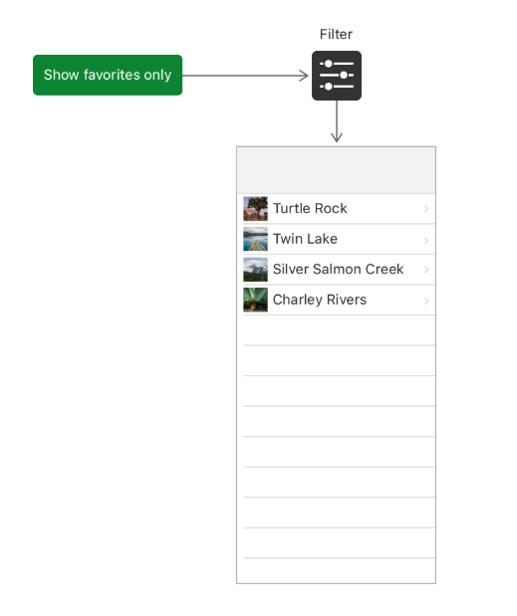Select the Twin Lake list row
The image size is (517, 616).
[336, 239]
